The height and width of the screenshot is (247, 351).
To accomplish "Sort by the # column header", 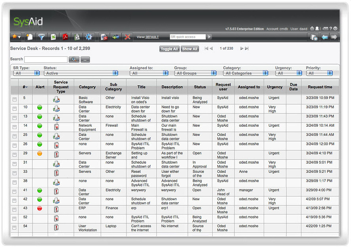I will tap(25, 87).
